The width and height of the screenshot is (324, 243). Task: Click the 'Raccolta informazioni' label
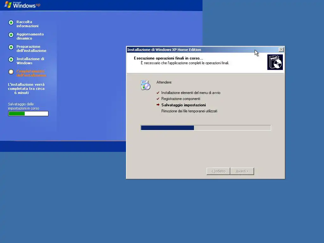(28, 24)
